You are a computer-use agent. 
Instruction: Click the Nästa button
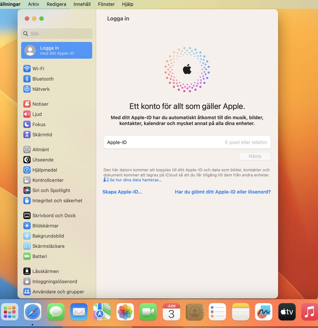(255, 156)
